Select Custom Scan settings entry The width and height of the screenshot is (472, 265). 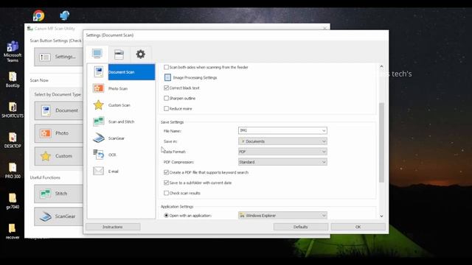click(119, 105)
